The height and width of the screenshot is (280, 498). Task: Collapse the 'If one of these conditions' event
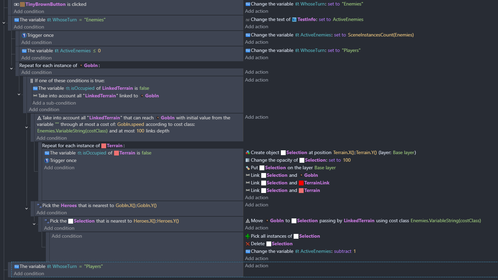19,94
